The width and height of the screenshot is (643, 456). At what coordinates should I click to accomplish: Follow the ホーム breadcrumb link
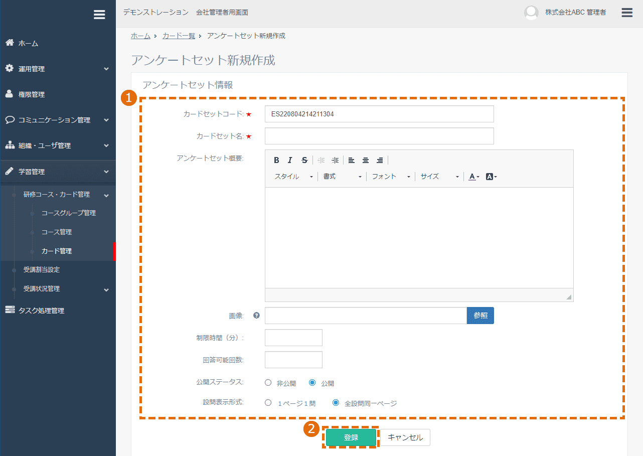point(140,36)
